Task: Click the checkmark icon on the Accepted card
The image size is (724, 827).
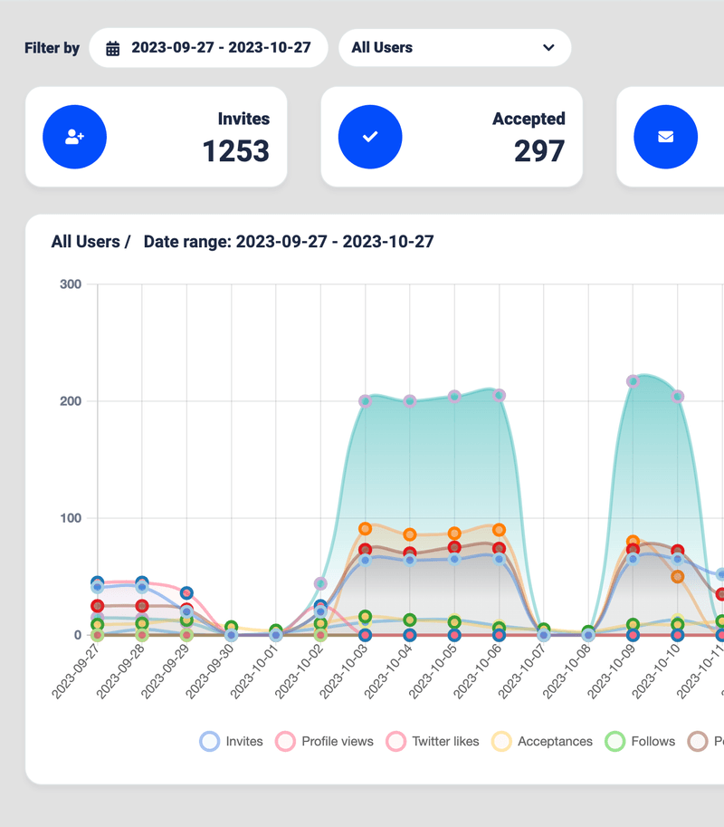Action: (369, 136)
